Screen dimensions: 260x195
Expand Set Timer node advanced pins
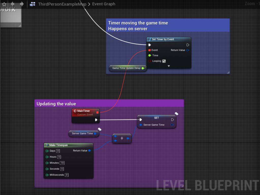coord(169,66)
